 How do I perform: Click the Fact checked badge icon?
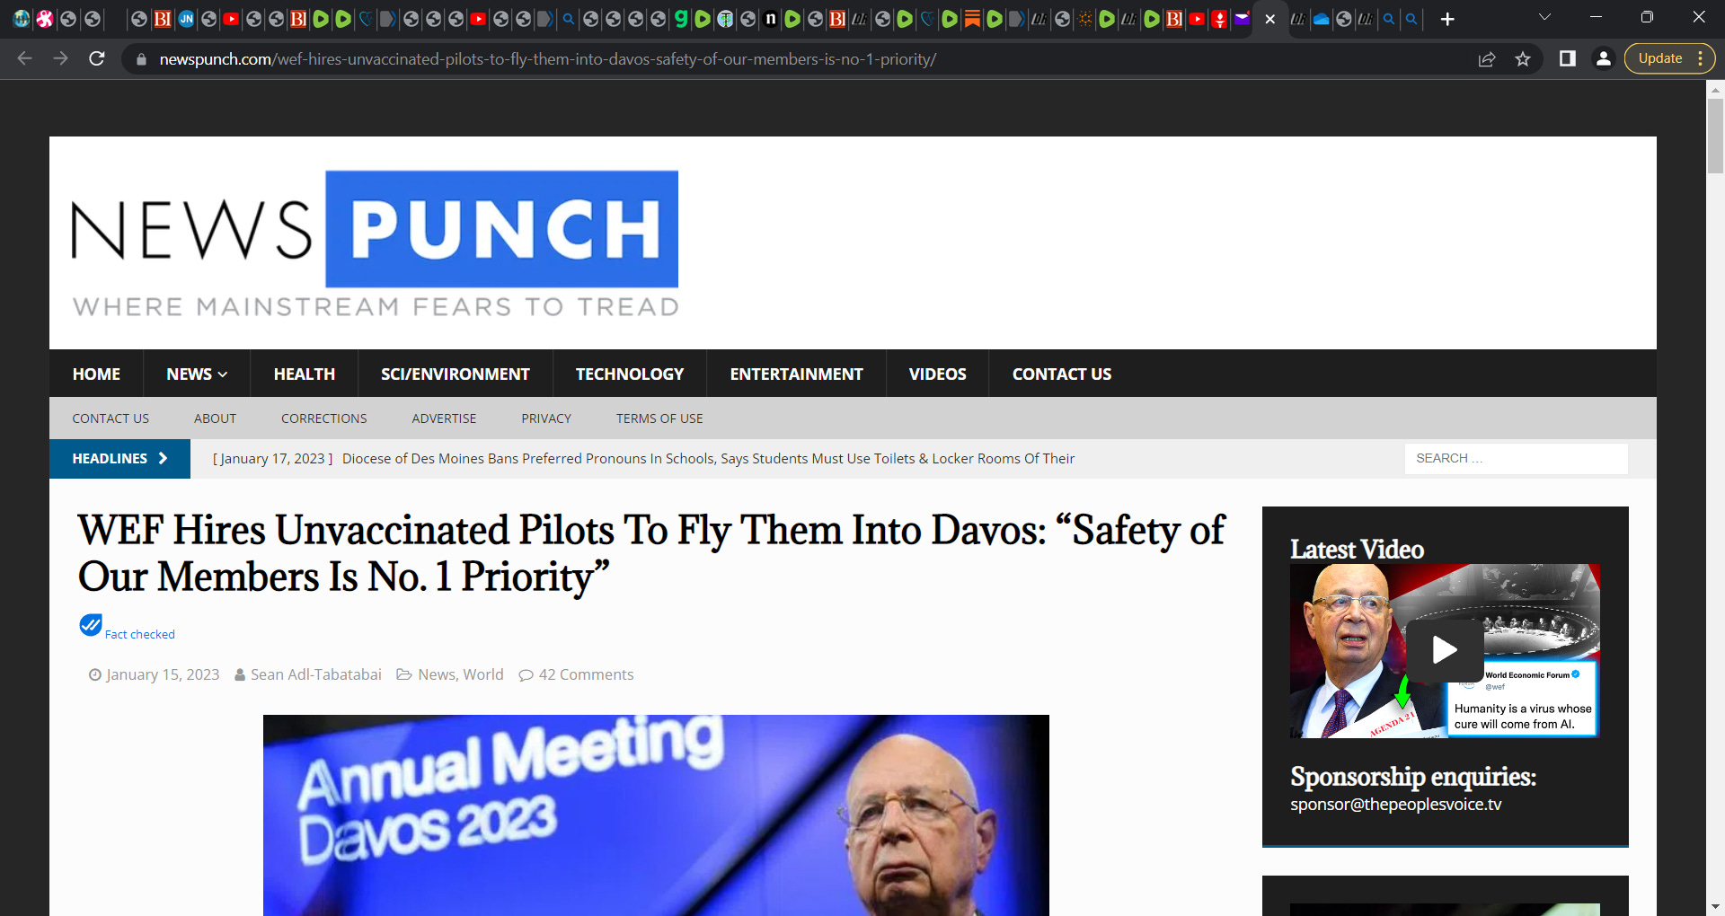(91, 625)
